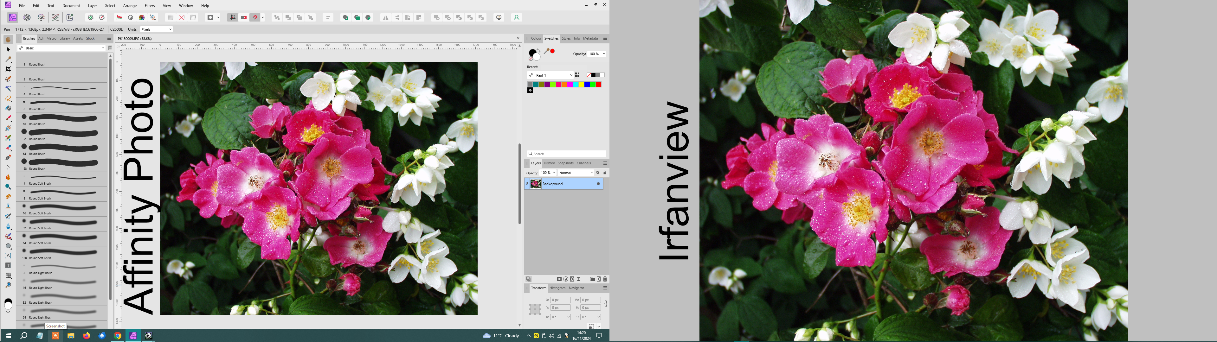Open the Filters menu
1217x342 pixels.
pyautogui.click(x=150, y=6)
